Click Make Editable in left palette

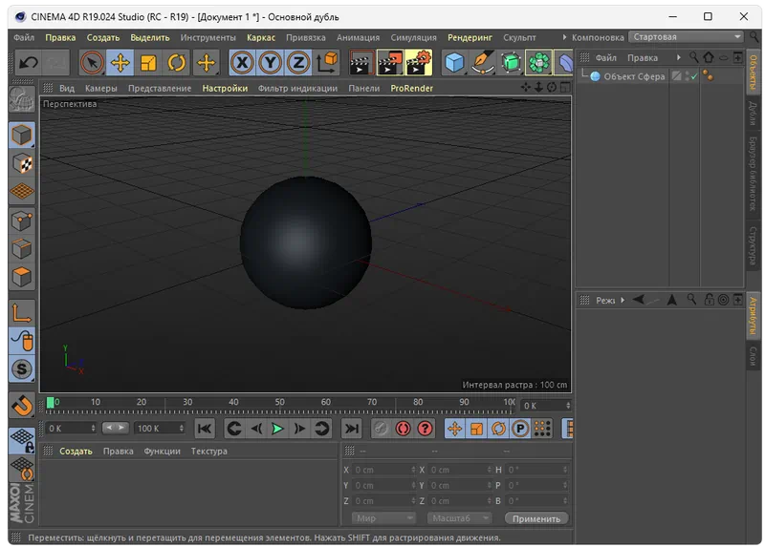[x=22, y=99]
